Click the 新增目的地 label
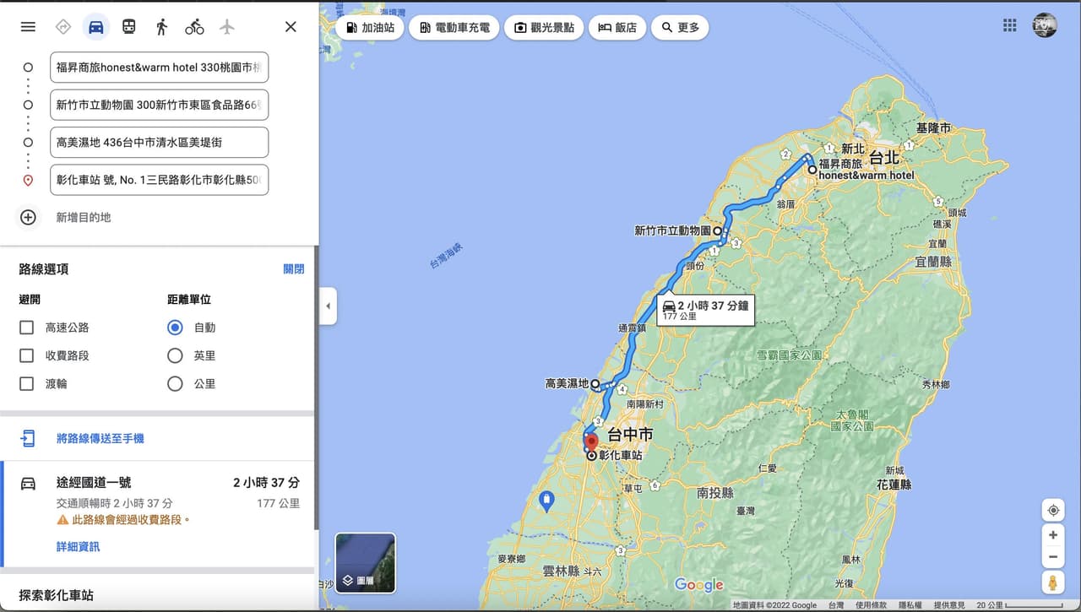 84,218
